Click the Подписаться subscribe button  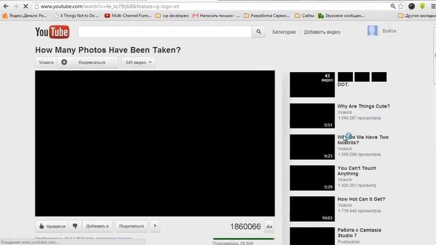click(x=88, y=63)
